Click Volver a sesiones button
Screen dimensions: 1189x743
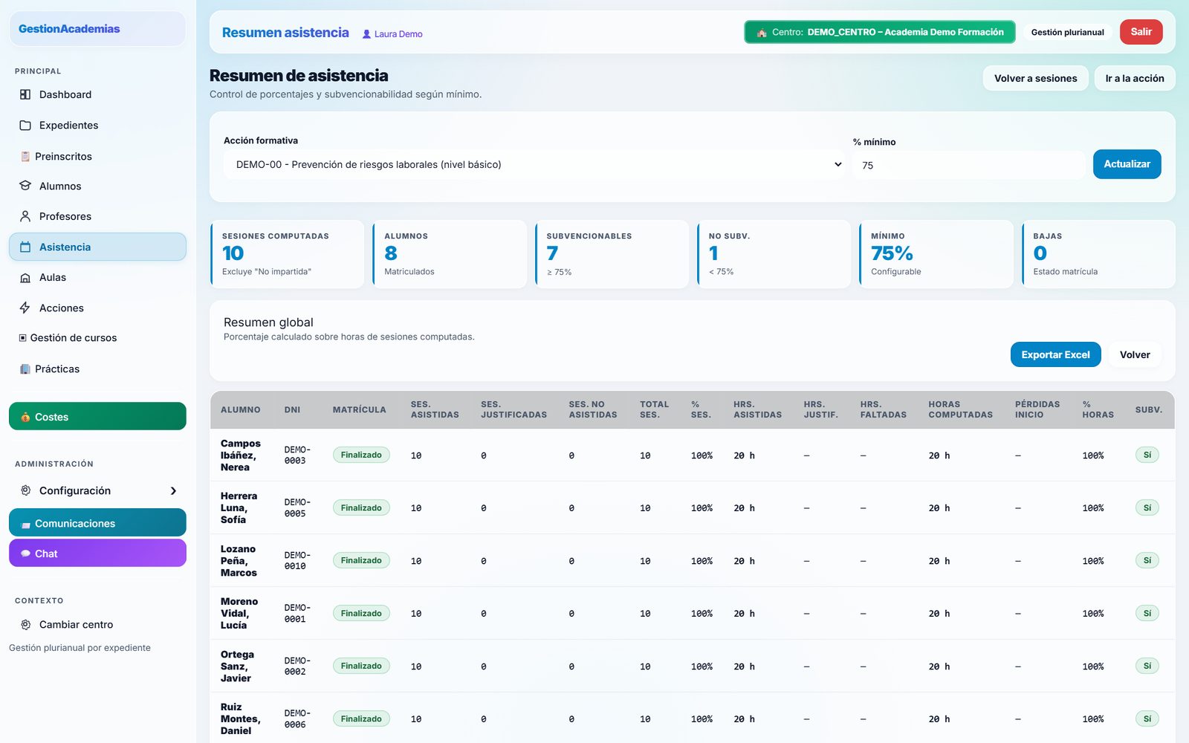pos(1035,78)
